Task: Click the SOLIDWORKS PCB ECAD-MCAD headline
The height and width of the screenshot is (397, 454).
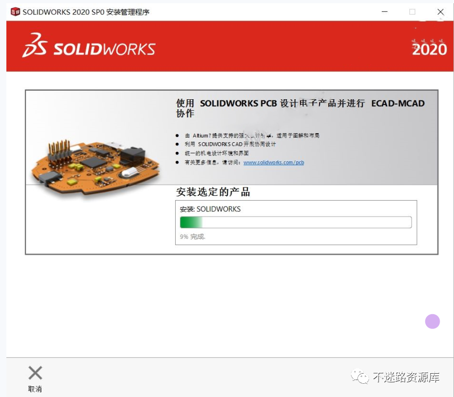Action: [x=300, y=108]
